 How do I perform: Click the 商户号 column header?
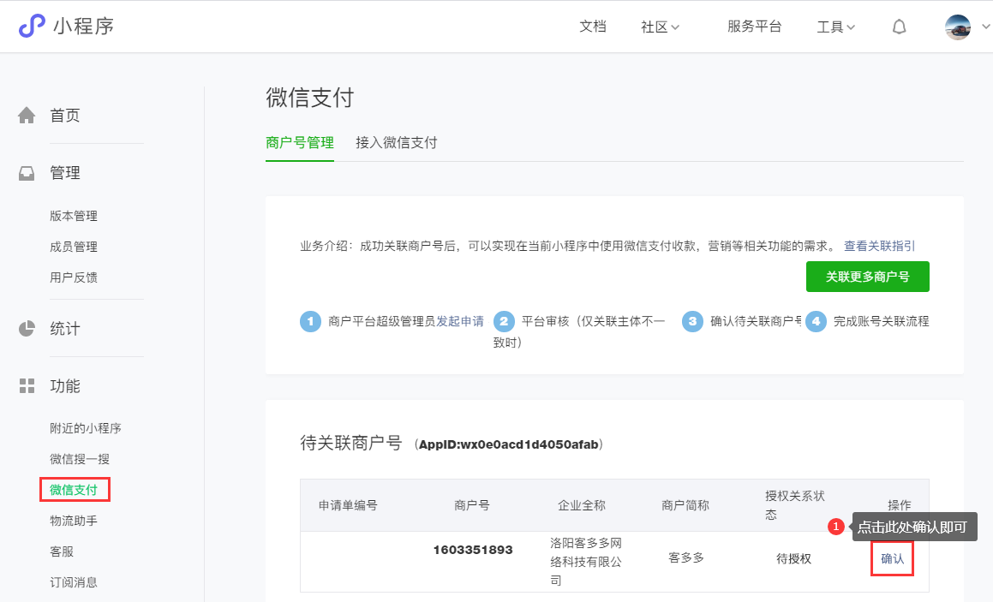click(472, 505)
